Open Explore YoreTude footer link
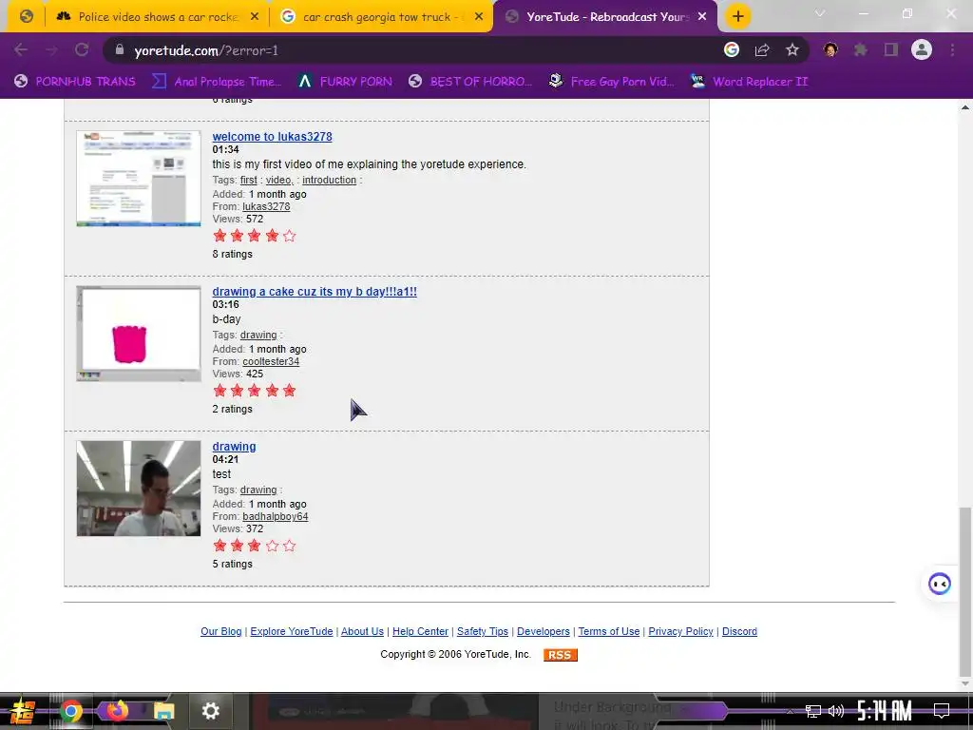The image size is (973, 730). coord(291,631)
